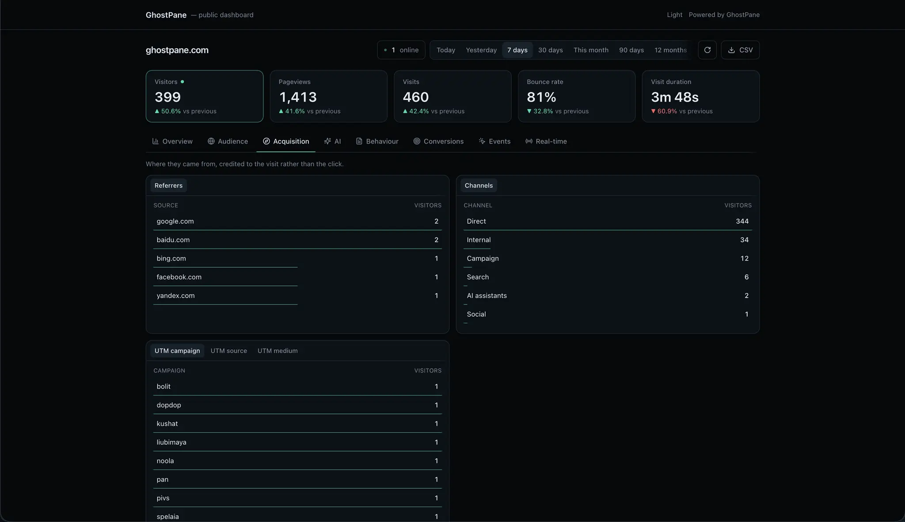Click the Direct channel row

608,221
